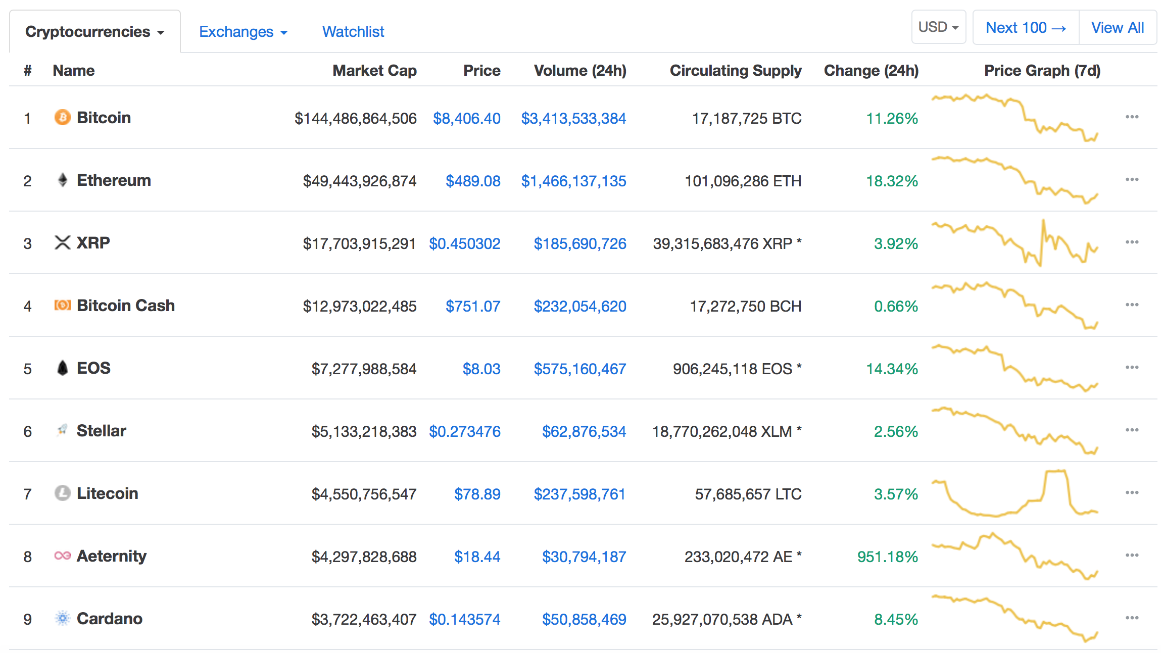1161x653 pixels.
Task: Open the more-options menu for Bitcoin Cash row
Action: click(x=1132, y=305)
